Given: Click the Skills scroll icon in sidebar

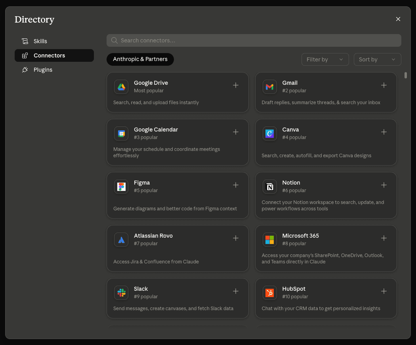Looking at the screenshot, I should [25, 41].
